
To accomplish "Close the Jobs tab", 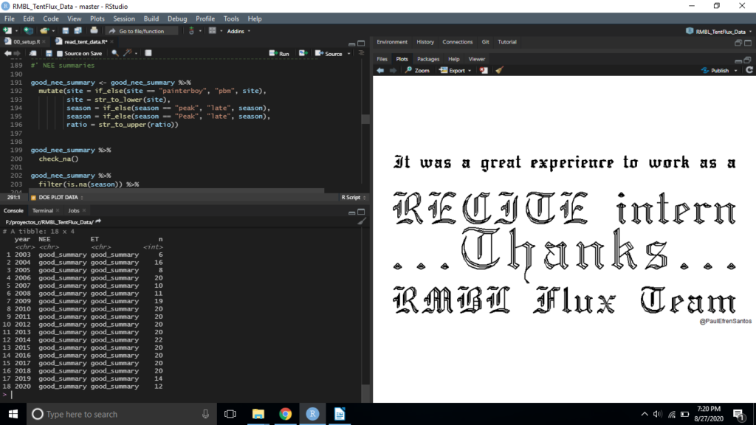I will click(x=84, y=210).
